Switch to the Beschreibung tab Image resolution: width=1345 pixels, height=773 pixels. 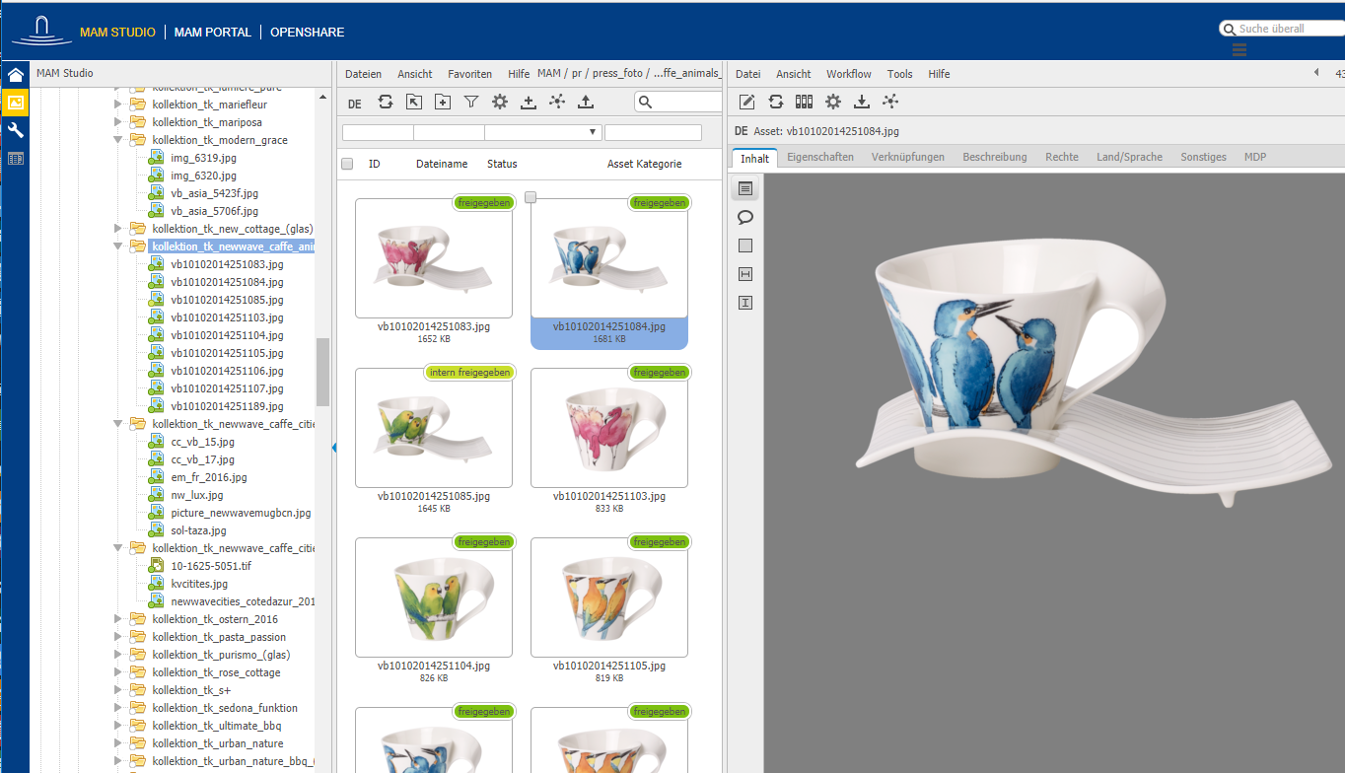995,157
